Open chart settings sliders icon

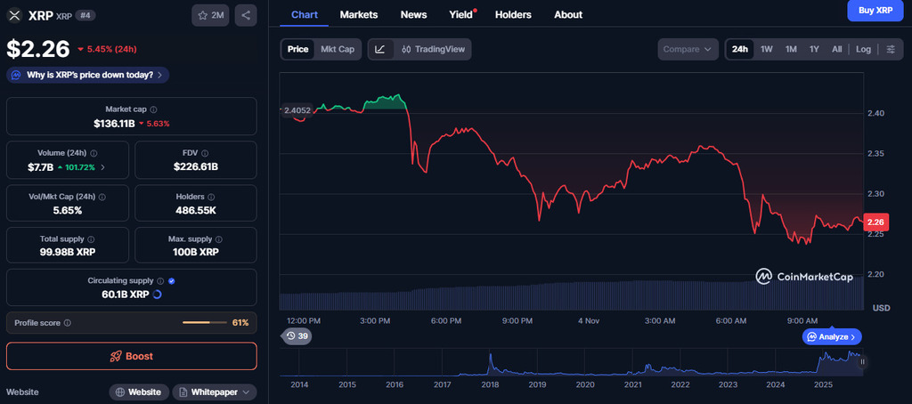(x=891, y=49)
